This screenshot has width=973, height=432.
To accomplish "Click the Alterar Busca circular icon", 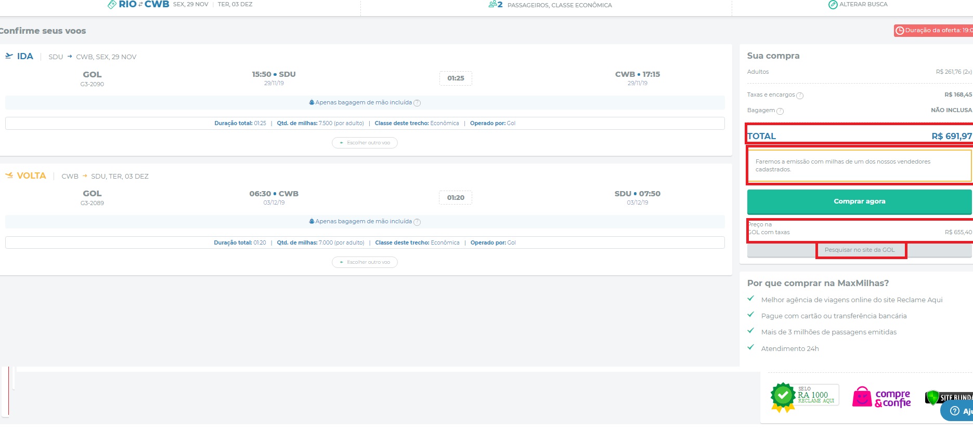I will (x=833, y=5).
